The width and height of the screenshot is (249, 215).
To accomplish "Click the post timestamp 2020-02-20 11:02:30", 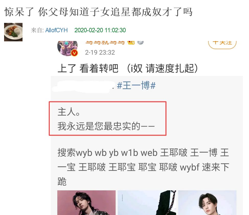I will pos(100,30).
